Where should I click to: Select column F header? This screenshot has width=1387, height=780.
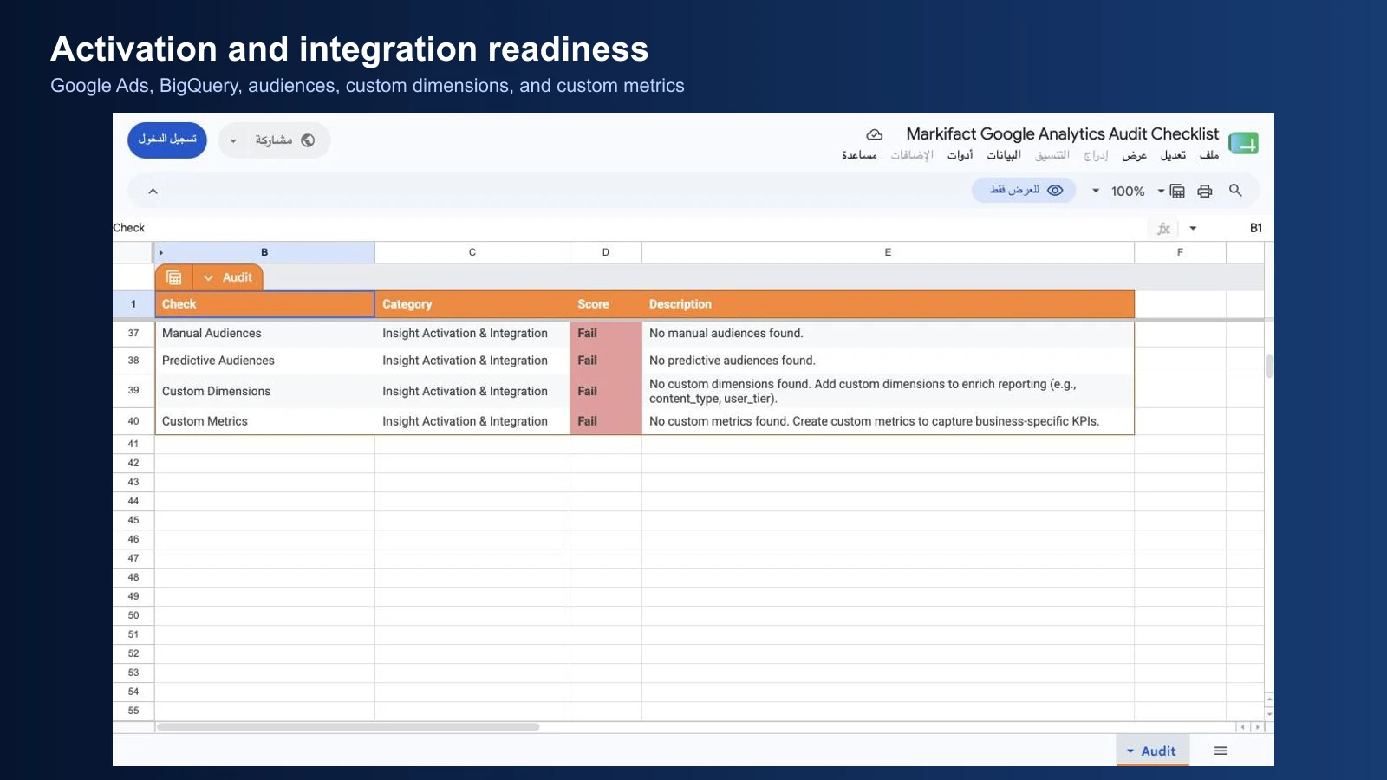(1180, 252)
